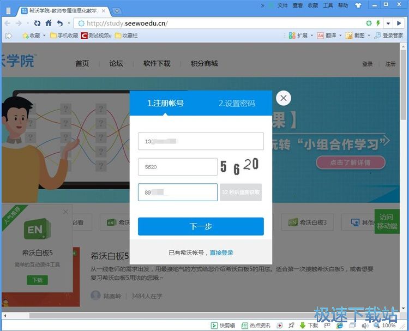Open the address bar history dropdown
Screen dimensions: 409x331
click(x=388, y=23)
